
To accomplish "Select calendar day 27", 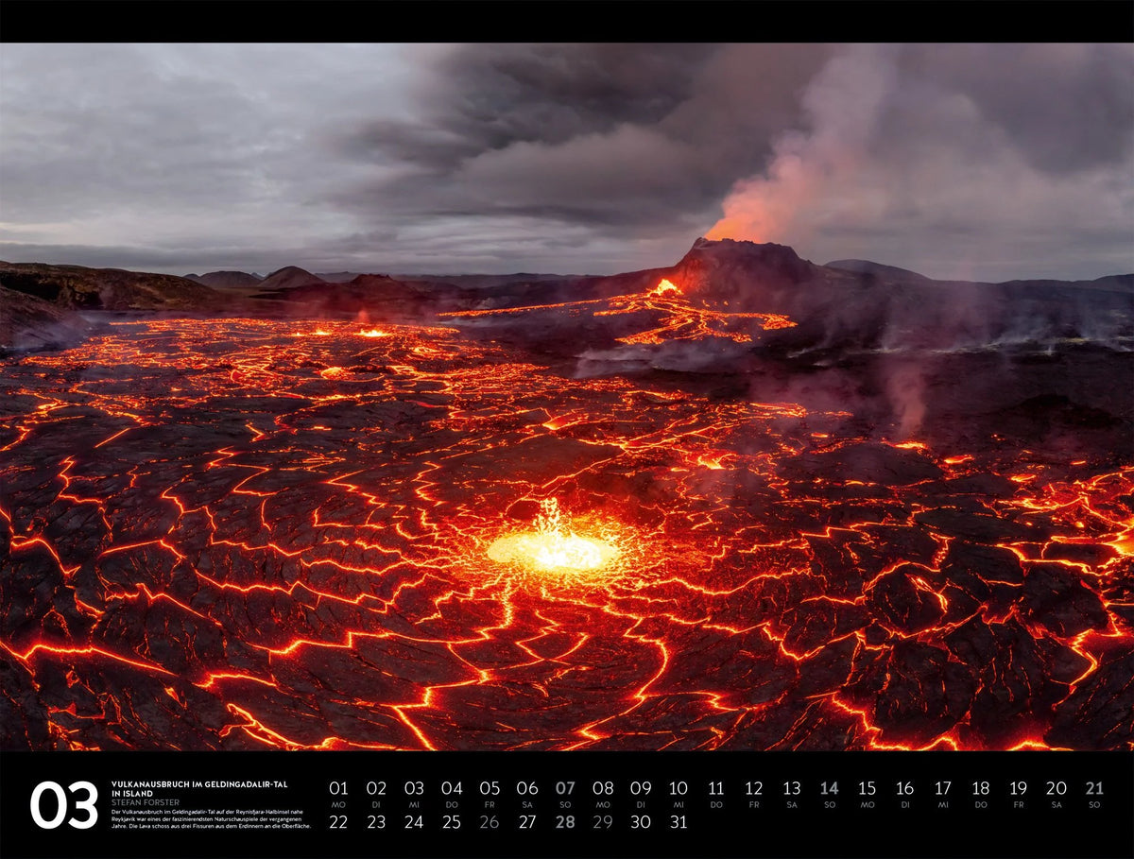I will [x=527, y=822].
